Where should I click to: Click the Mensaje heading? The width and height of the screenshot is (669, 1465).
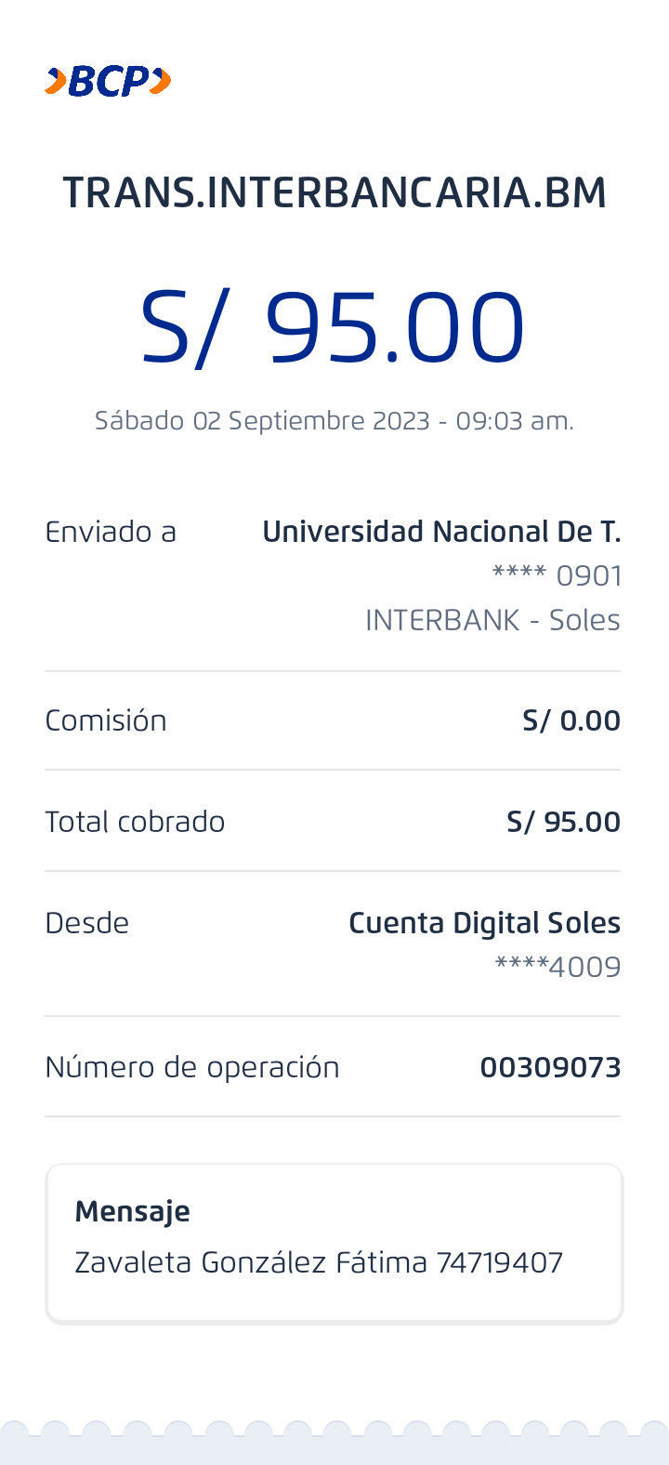coord(133,1211)
